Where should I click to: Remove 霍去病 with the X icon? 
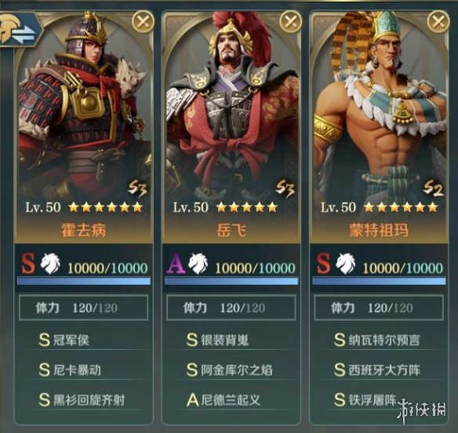point(143,21)
